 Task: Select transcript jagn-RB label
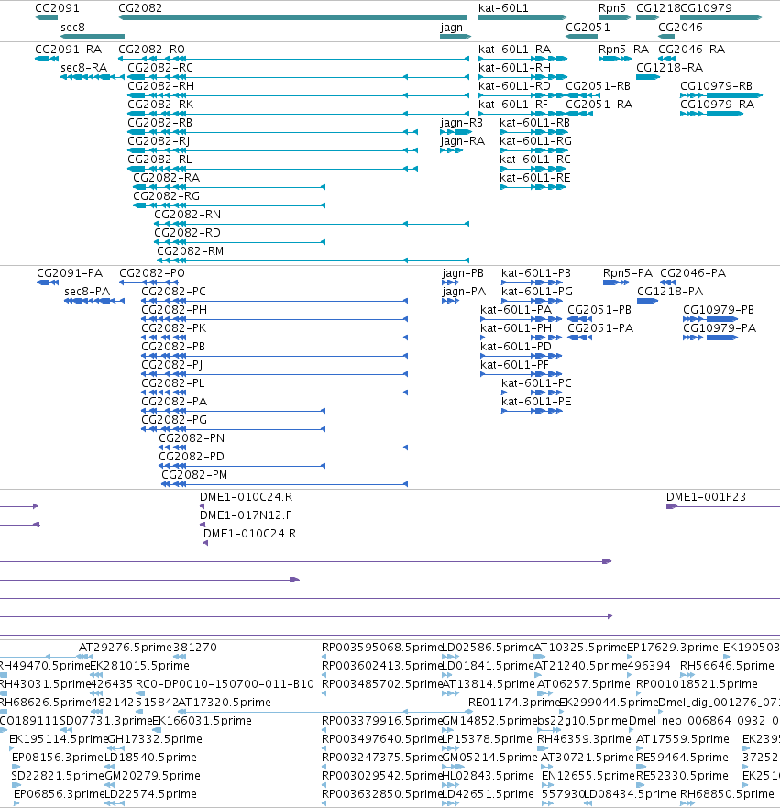pos(461,123)
